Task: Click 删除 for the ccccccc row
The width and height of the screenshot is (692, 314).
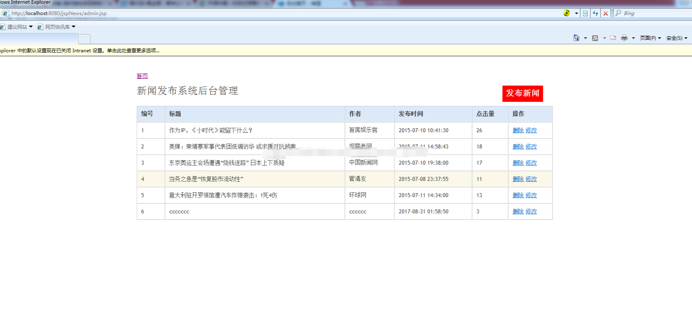Action: (x=518, y=211)
